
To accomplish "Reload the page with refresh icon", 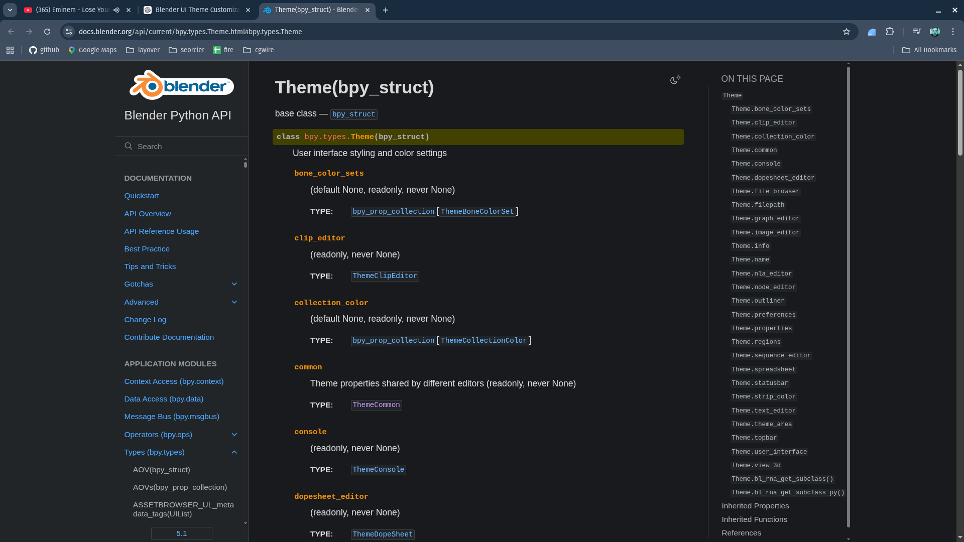I will click(x=47, y=32).
